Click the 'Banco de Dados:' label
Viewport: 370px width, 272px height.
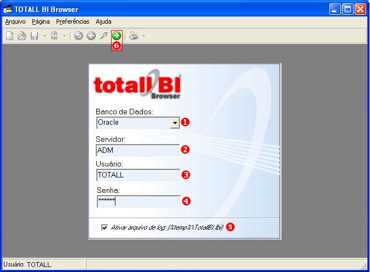click(124, 112)
